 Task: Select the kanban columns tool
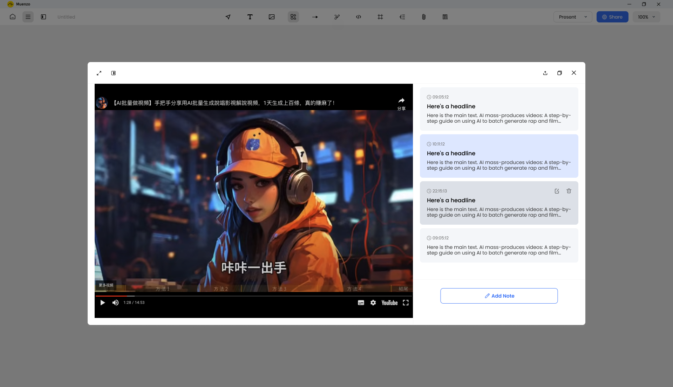(x=445, y=17)
